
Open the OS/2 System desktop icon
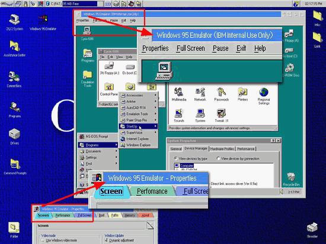point(14,22)
